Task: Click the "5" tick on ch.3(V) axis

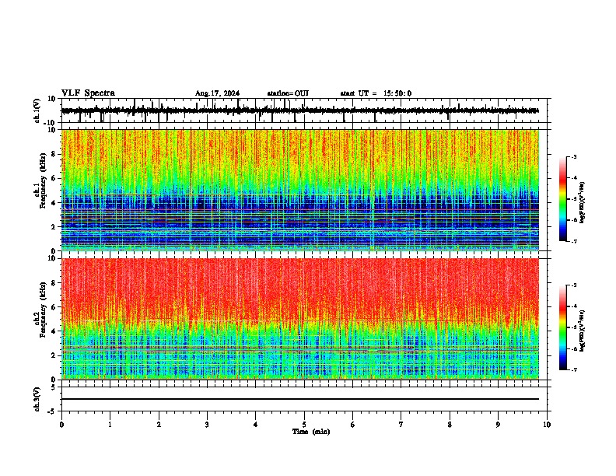Action: [54, 387]
